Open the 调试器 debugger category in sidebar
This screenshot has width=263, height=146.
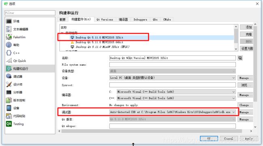(30, 76)
